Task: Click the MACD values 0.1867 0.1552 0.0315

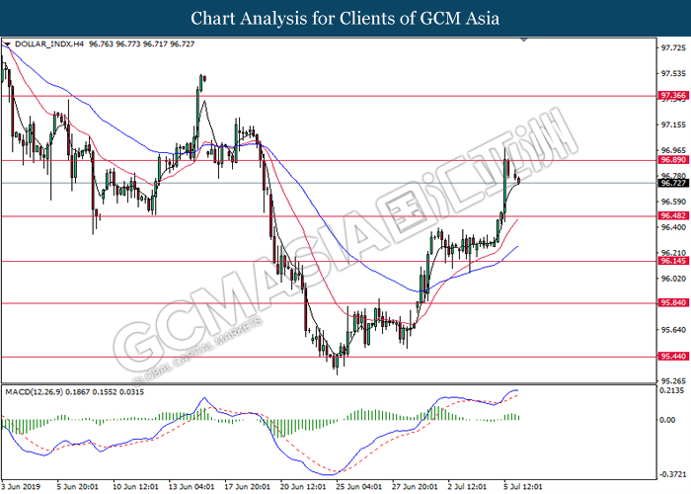Action: click(105, 391)
